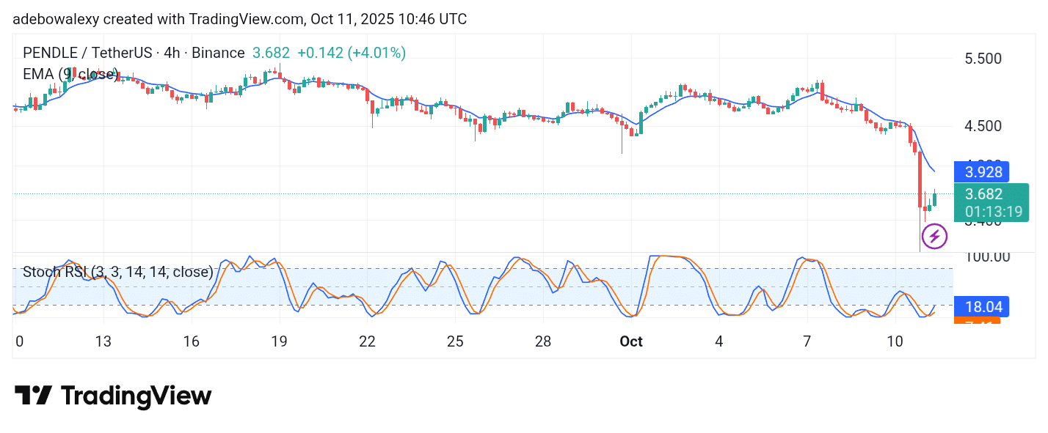Screen dimensions: 1048x433
Task: Click the blue 3.928 EMA price tag
Action: click(x=982, y=171)
